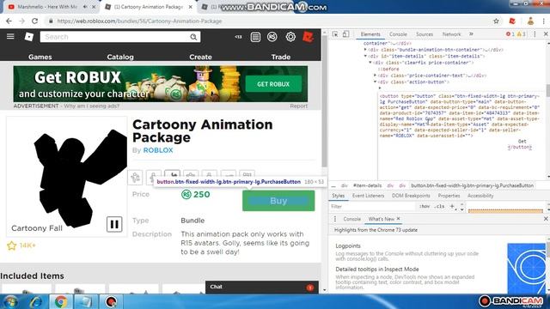Expand the bundle-animation-btn-container div node

(x=365, y=50)
